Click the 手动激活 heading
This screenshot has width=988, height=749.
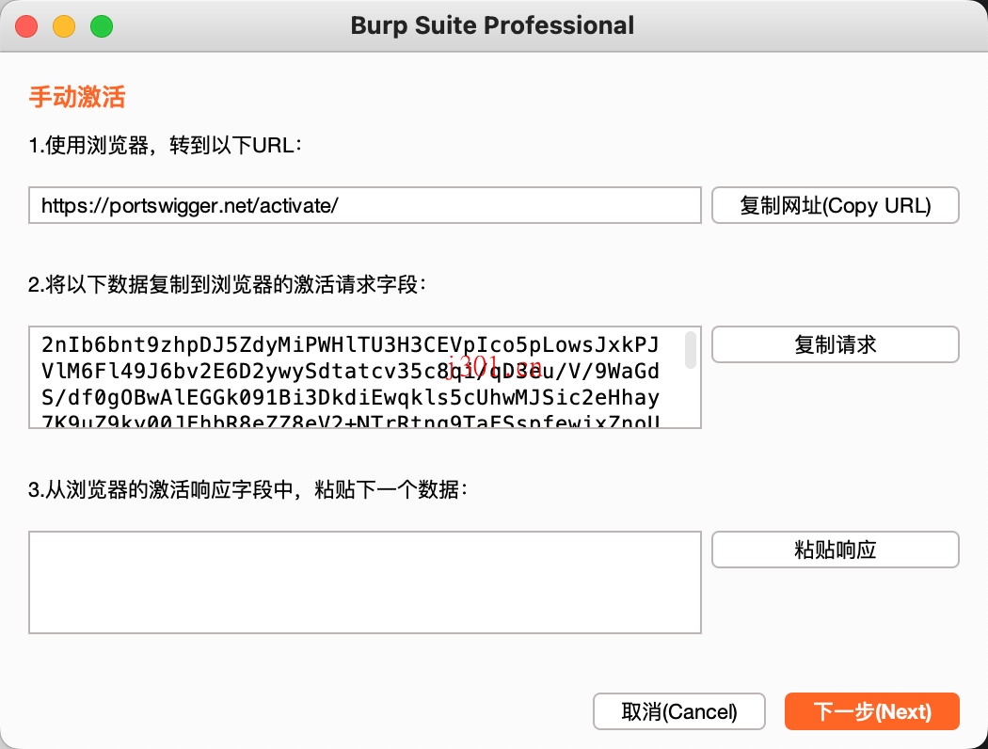click(x=77, y=97)
